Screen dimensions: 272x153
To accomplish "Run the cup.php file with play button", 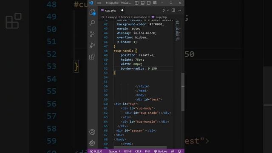I will pyautogui.click(x=164, y=10).
